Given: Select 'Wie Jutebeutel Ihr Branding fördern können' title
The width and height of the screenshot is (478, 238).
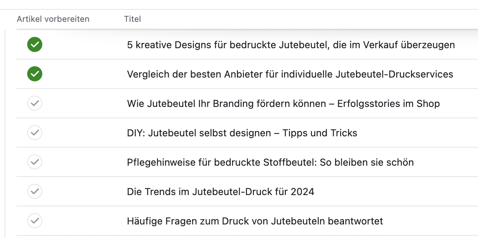Looking at the screenshot, I should (283, 104).
